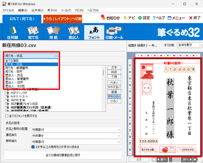Click the 1/3 record counter field
This screenshot has width=203, height=163.
click(x=139, y=159)
